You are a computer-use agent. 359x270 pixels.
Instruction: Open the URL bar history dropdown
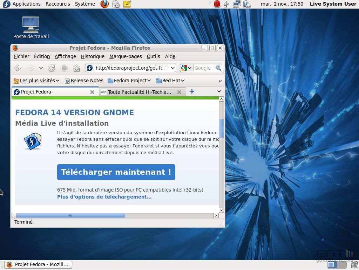click(173, 68)
